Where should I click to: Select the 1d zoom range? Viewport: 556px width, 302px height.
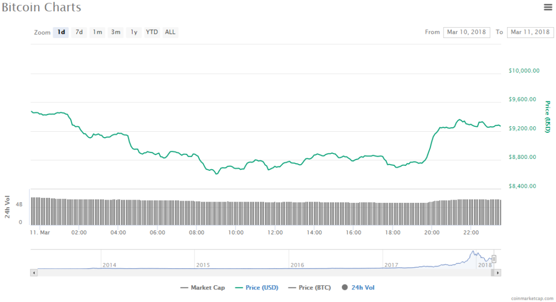(61, 32)
